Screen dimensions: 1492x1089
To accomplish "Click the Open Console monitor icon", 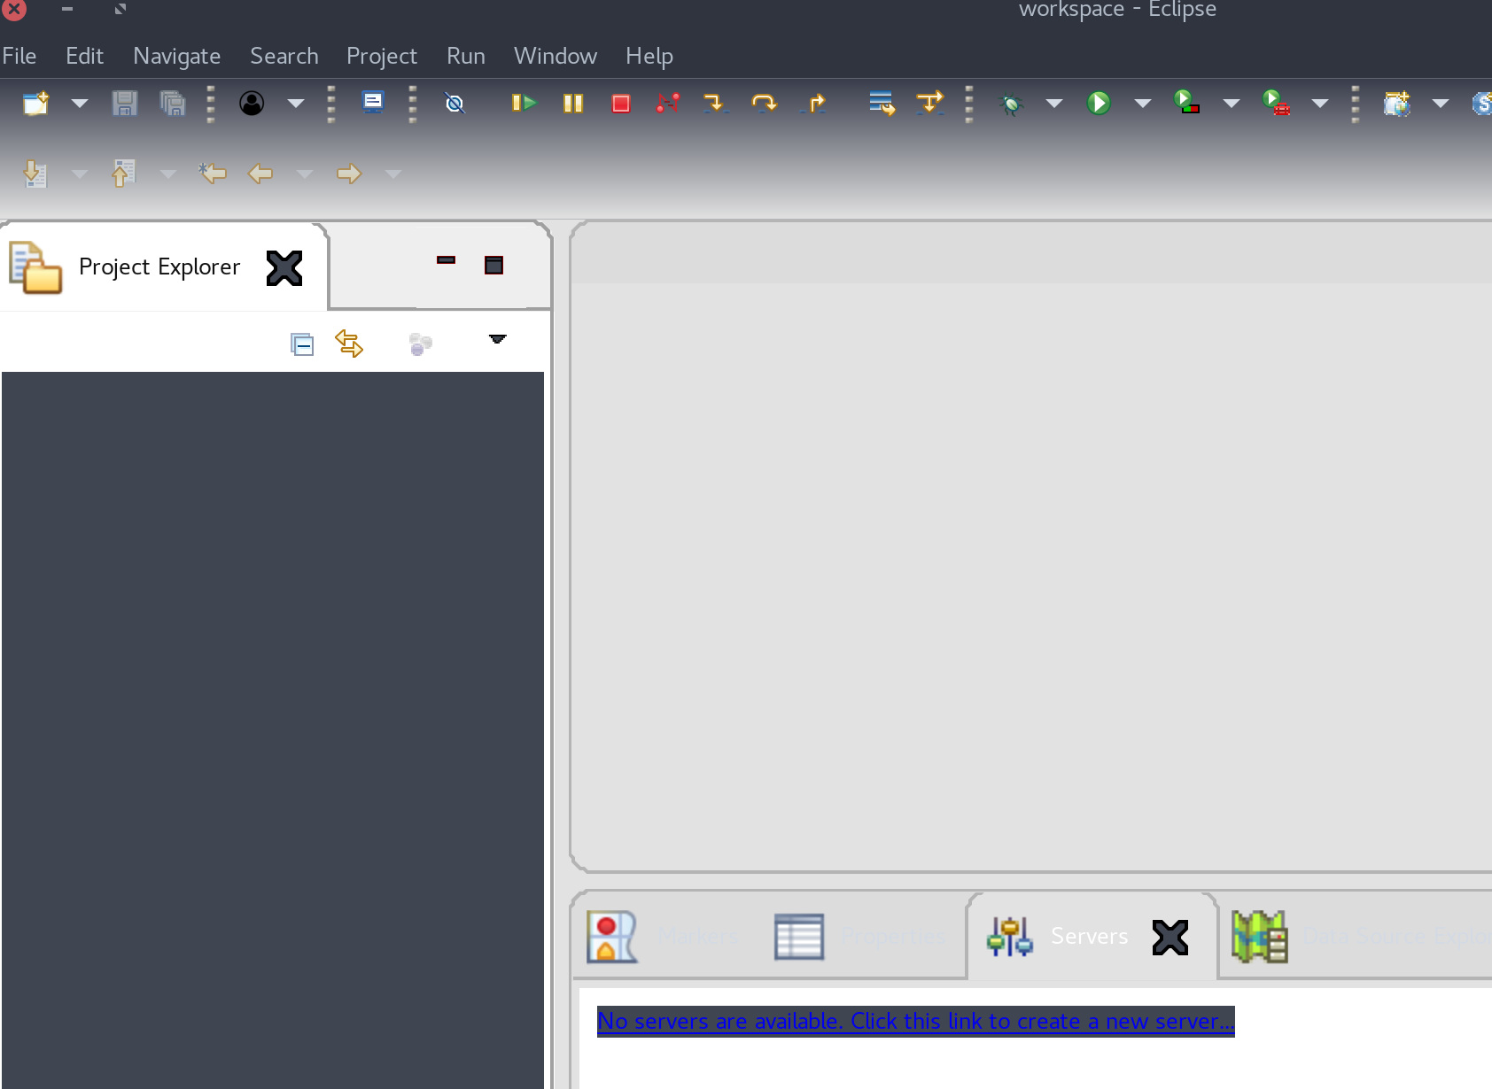I will [x=373, y=102].
